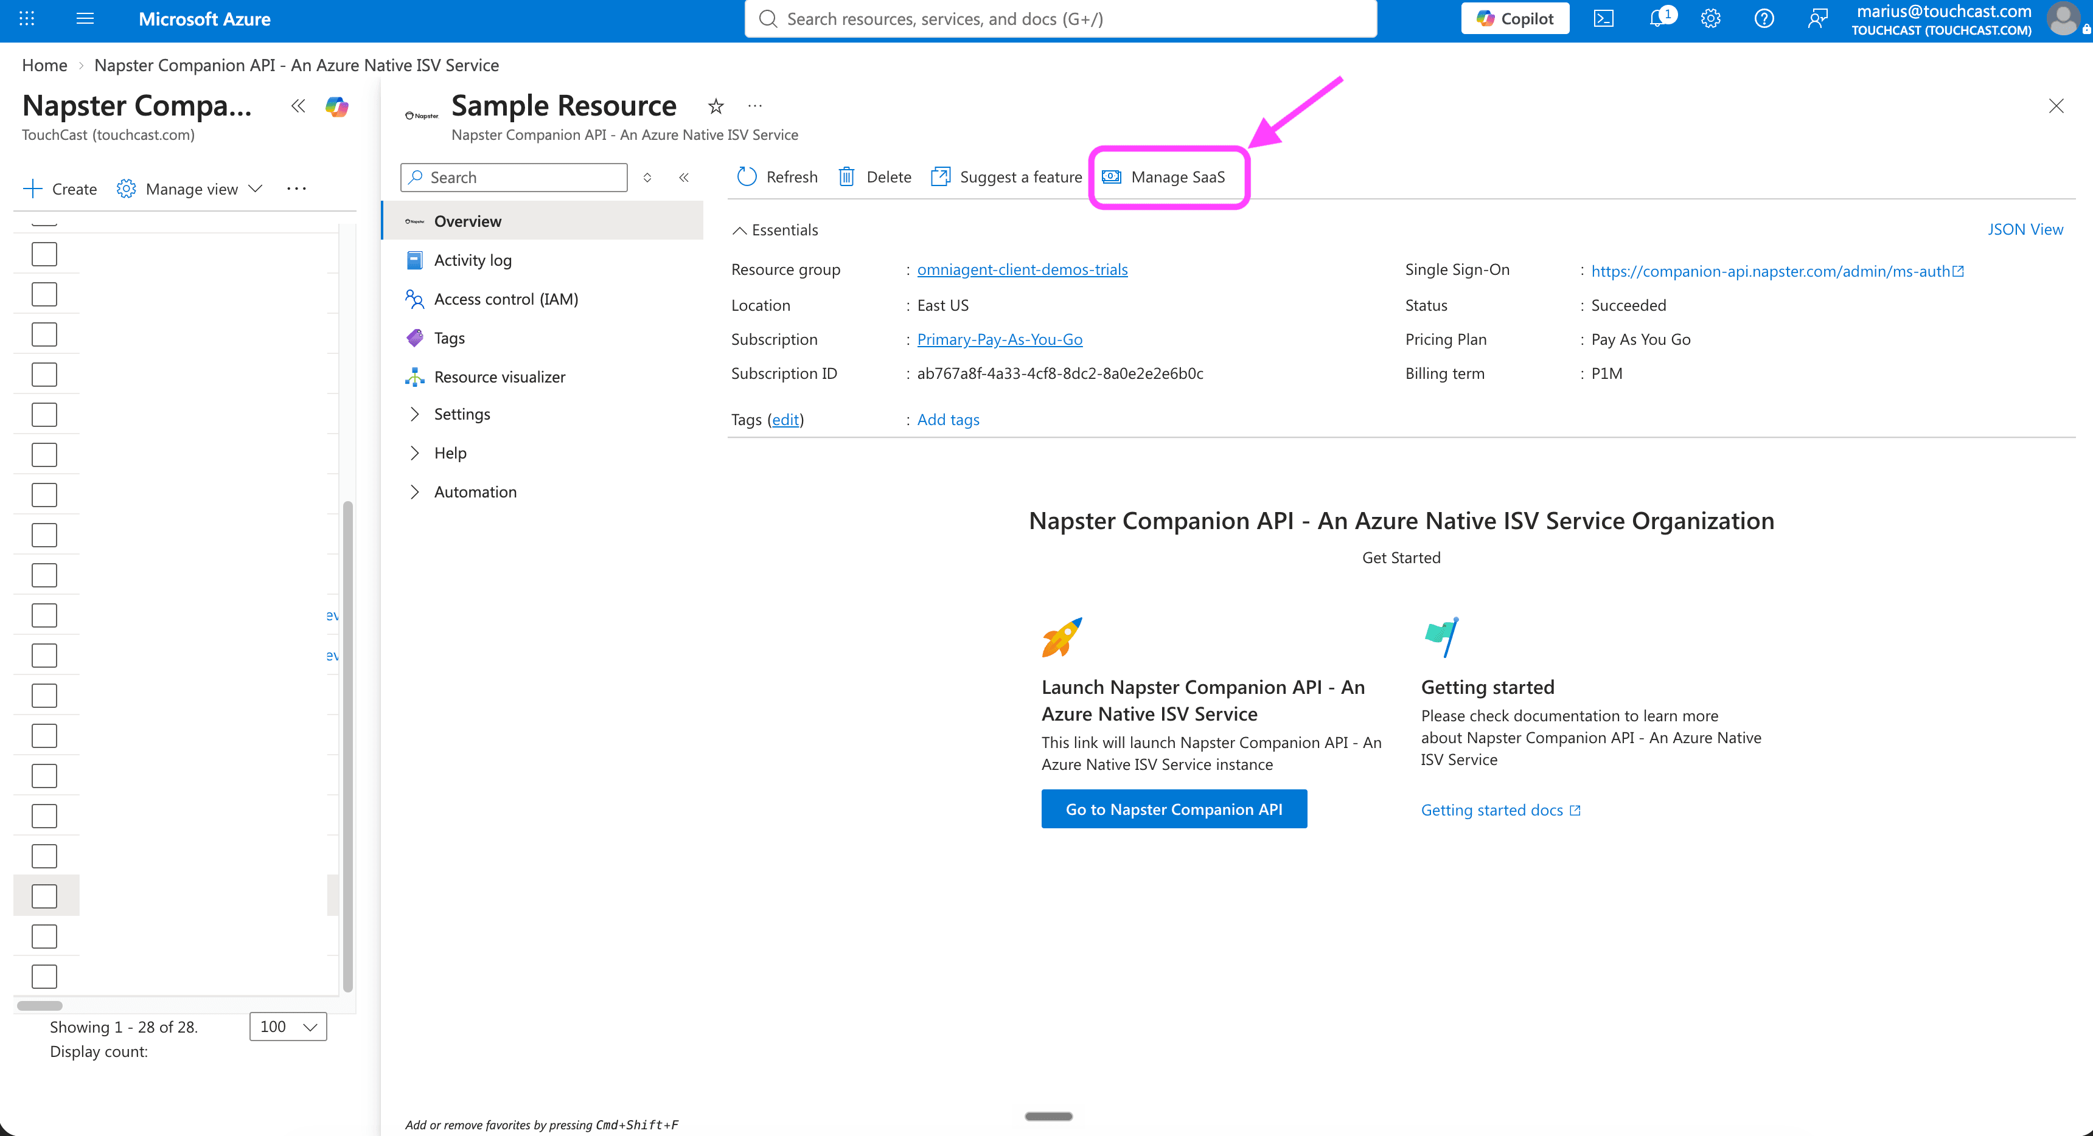Click Go to Napster Companion API button
The image size is (2093, 1136).
point(1174,809)
